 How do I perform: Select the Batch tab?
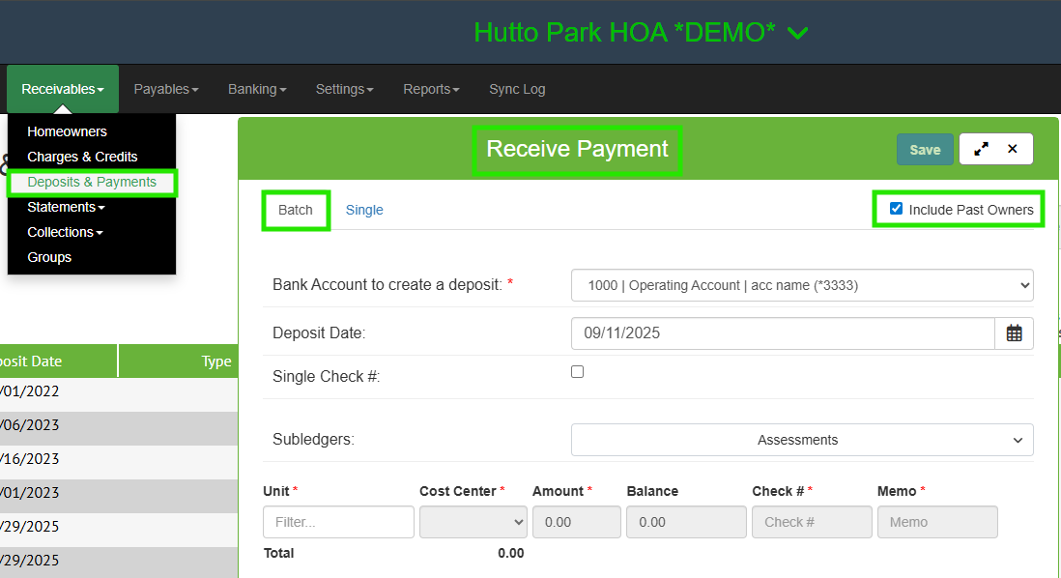(x=296, y=210)
